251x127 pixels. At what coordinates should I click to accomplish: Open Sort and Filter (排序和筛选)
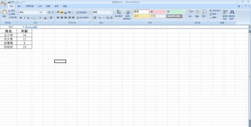click(225, 14)
